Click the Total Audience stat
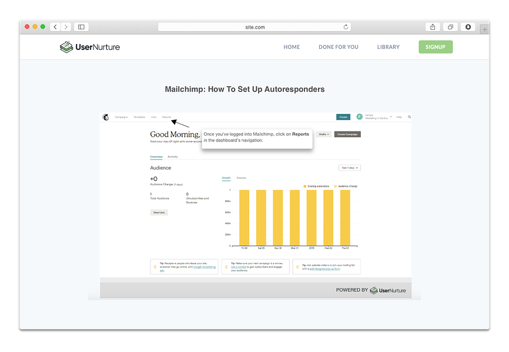The width and height of the screenshot is (509, 352). click(159, 197)
